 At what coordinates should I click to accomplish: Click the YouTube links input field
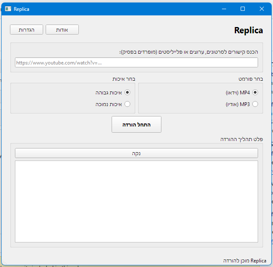click(x=136, y=62)
